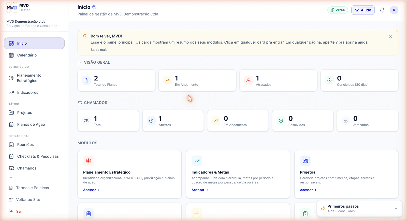The image size is (407, 221).
Task: Click the Chamados Em Andamento trend icon
Action: [x=216, y=121]
